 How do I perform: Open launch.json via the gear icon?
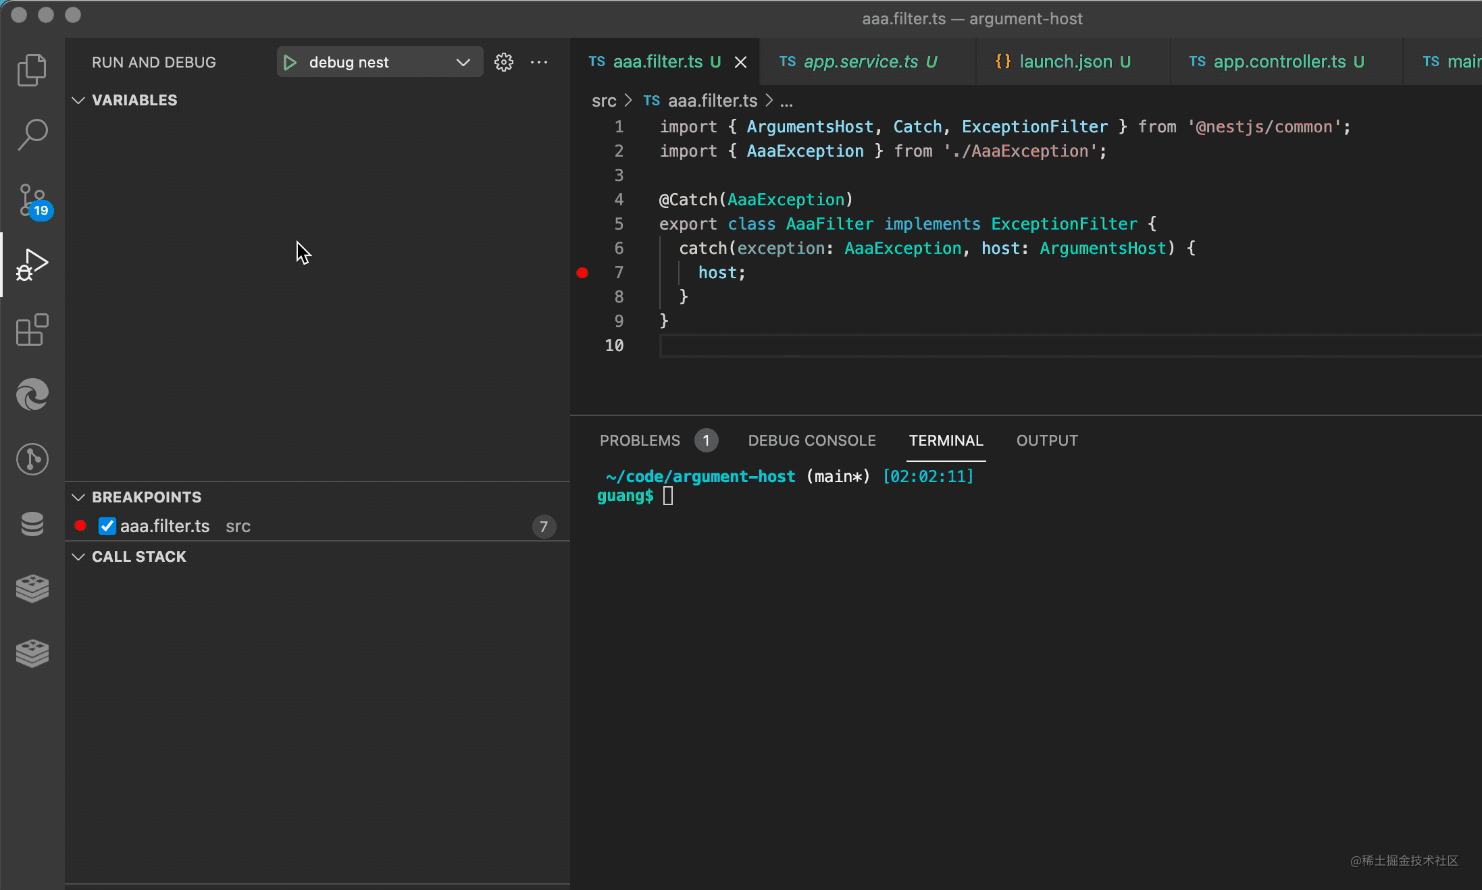504,63
